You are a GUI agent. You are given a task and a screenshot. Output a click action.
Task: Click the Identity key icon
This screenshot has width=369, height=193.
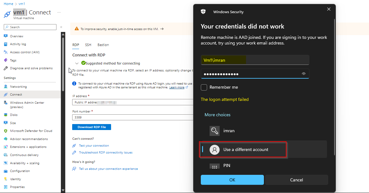pos(6,179)
